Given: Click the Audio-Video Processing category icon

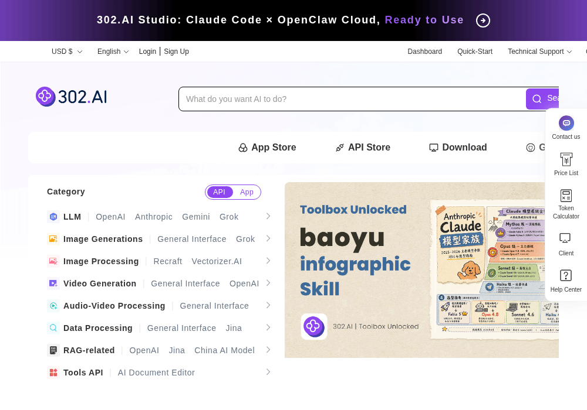Looking at the screenshot, I should click(x=53, y=305).
